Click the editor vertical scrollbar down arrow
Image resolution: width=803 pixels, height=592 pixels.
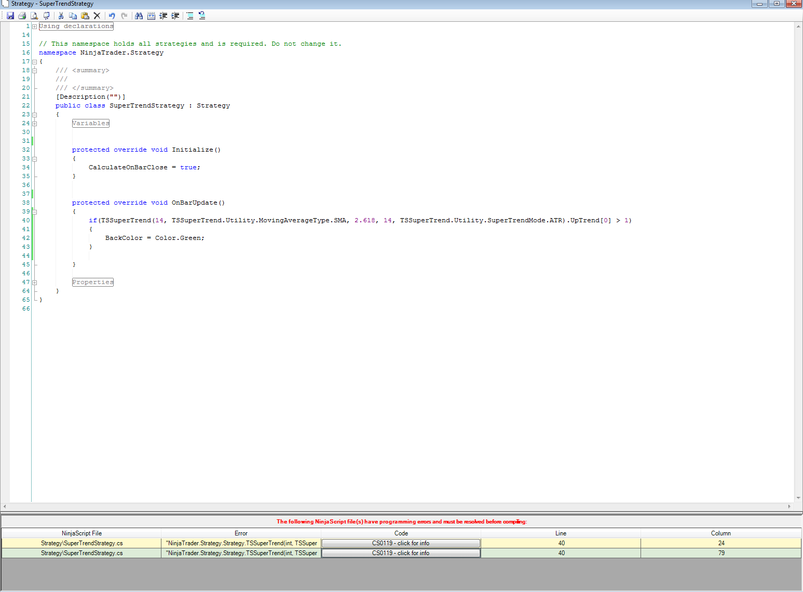(x=798, y=498)
